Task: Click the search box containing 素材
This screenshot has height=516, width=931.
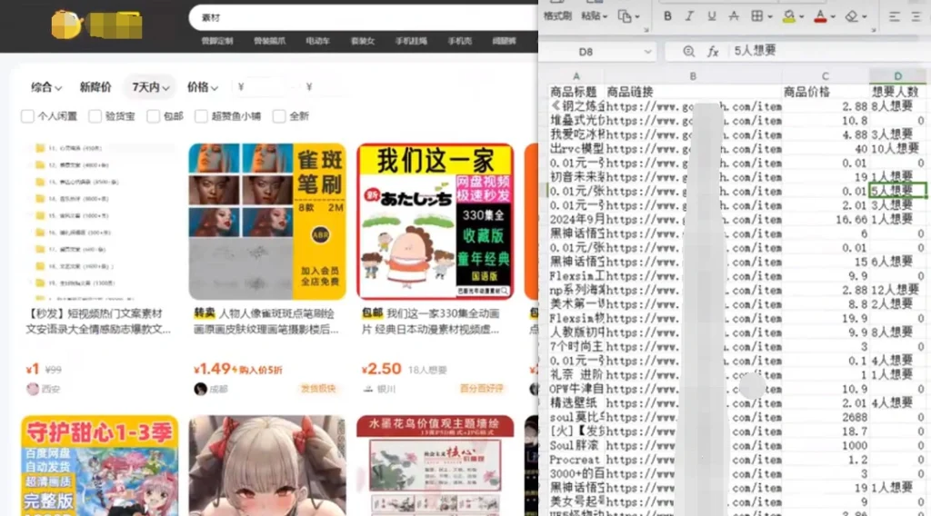Action: 364,18
